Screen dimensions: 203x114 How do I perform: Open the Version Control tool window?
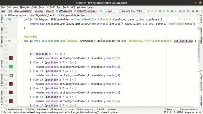point(14,109)
